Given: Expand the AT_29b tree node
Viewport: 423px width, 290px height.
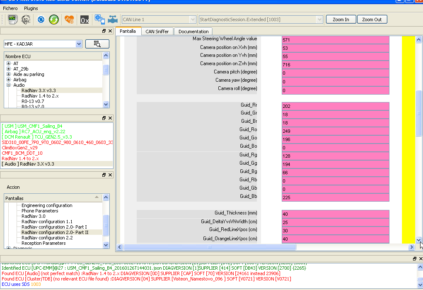Looking at the screenshot, I should coord(8,68).
